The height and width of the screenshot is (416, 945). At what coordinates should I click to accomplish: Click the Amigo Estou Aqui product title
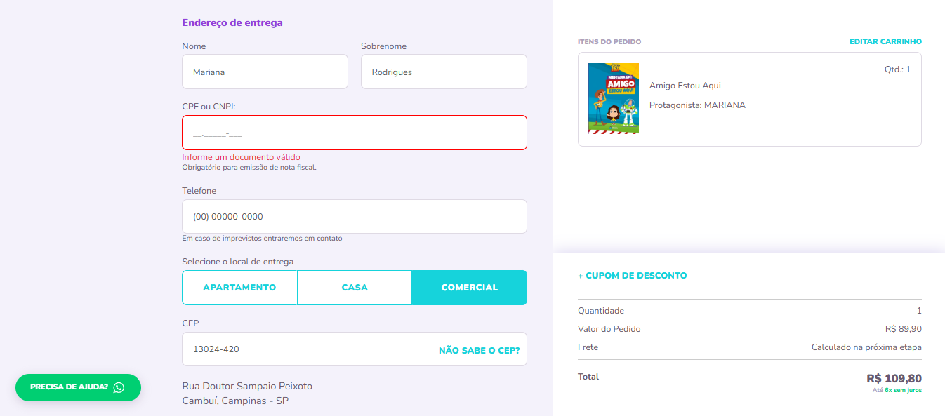[x=685, y=86]
